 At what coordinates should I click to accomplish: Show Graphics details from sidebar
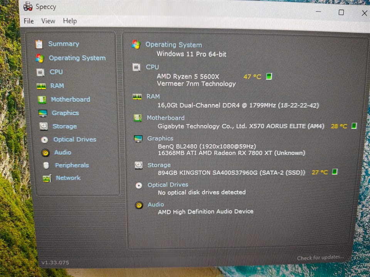tap(66, 113)
